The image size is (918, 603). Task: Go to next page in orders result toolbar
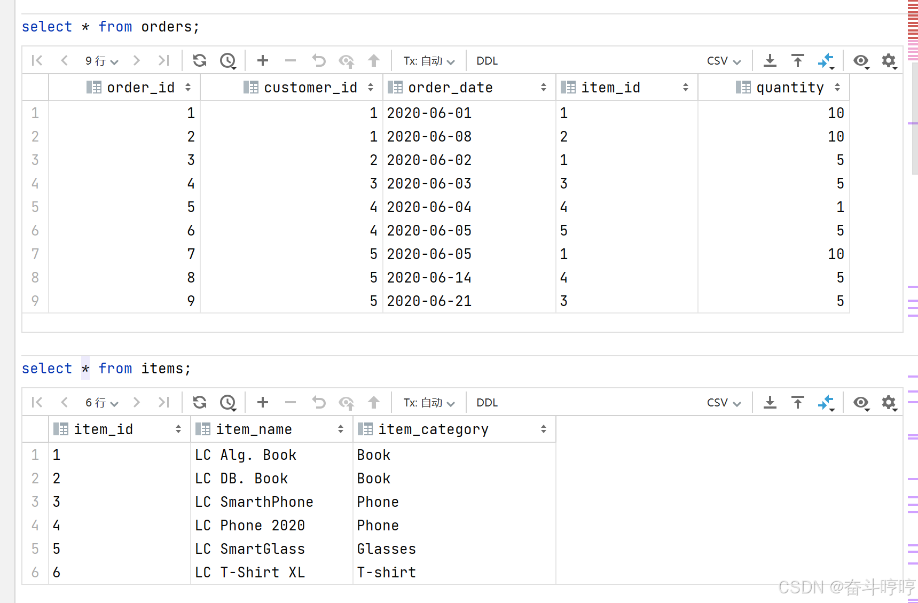137,60
